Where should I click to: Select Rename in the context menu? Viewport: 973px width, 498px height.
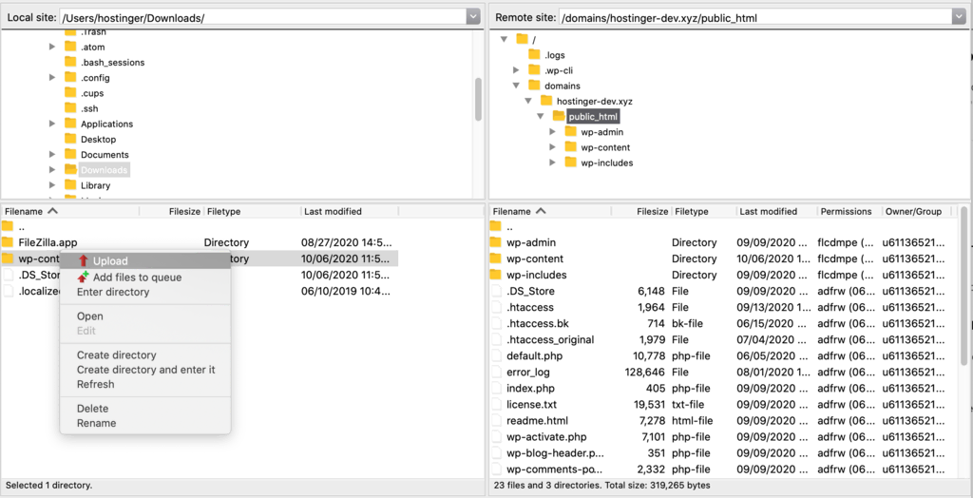96,423
